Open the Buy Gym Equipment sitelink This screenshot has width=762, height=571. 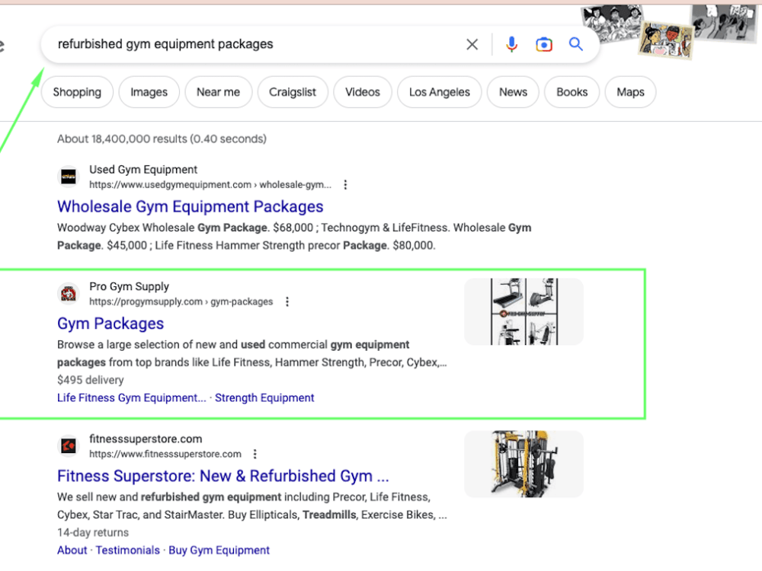click(219, 550)
